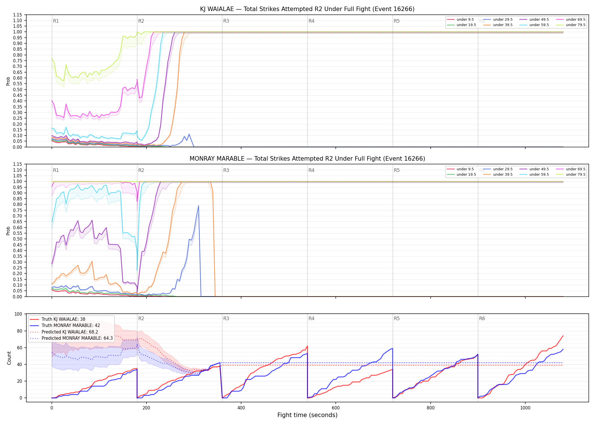Click the 'Count' y-axis label
This screenshot has height=425, width=595.
[9, 358]
